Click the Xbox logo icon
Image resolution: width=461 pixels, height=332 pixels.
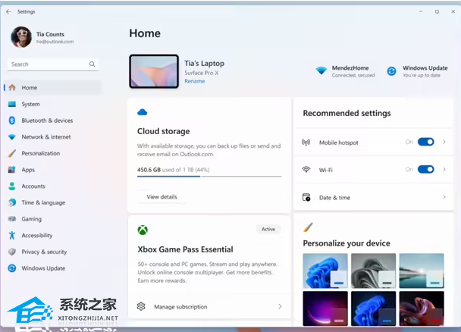point(143,230)
